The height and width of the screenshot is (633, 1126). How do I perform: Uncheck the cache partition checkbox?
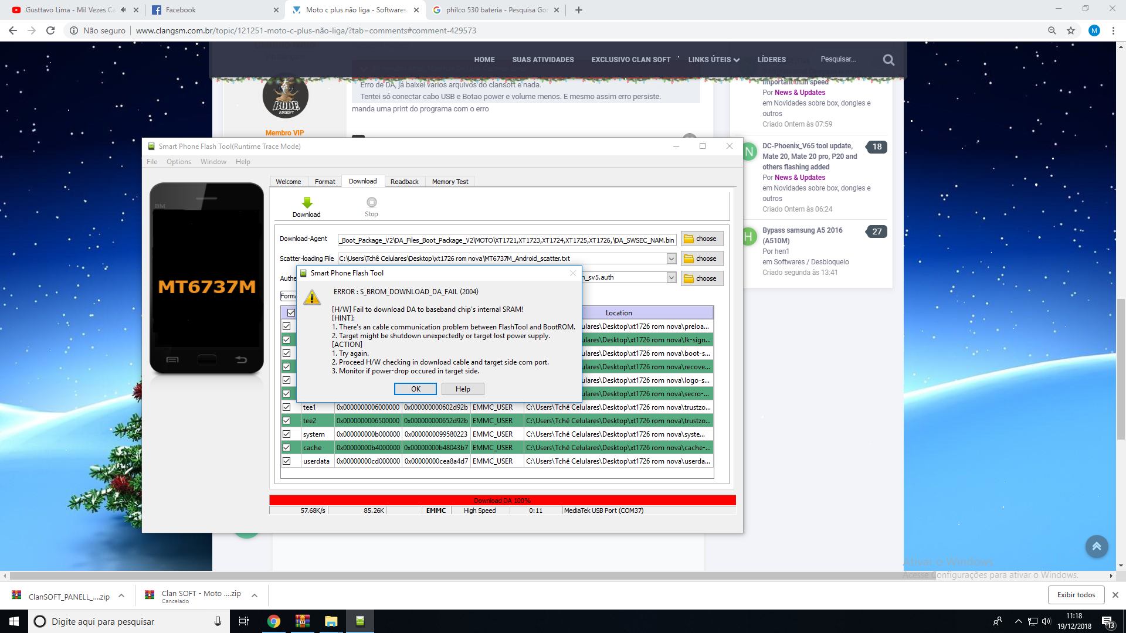click(x=286, y=447)
